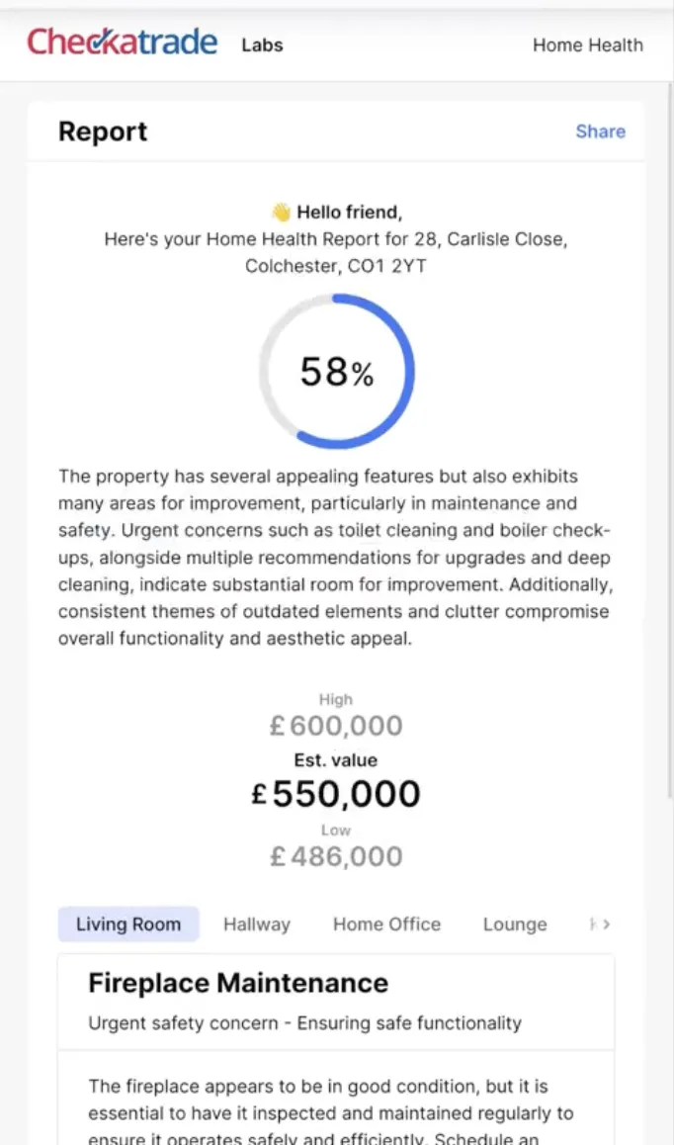This screenshot has width=674, height=1145.
Task: Open Home Health in the header
Action: click(x=587, y=45)
